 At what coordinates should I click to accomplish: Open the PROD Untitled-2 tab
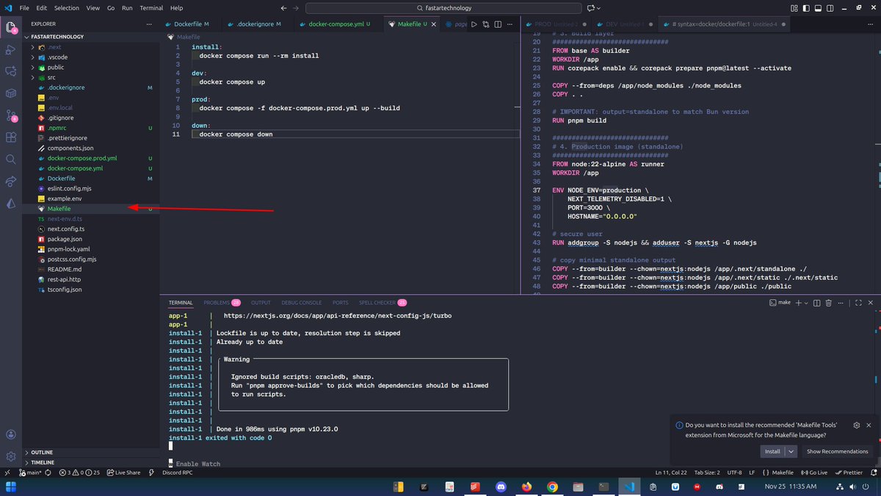[x=555, y=24]
